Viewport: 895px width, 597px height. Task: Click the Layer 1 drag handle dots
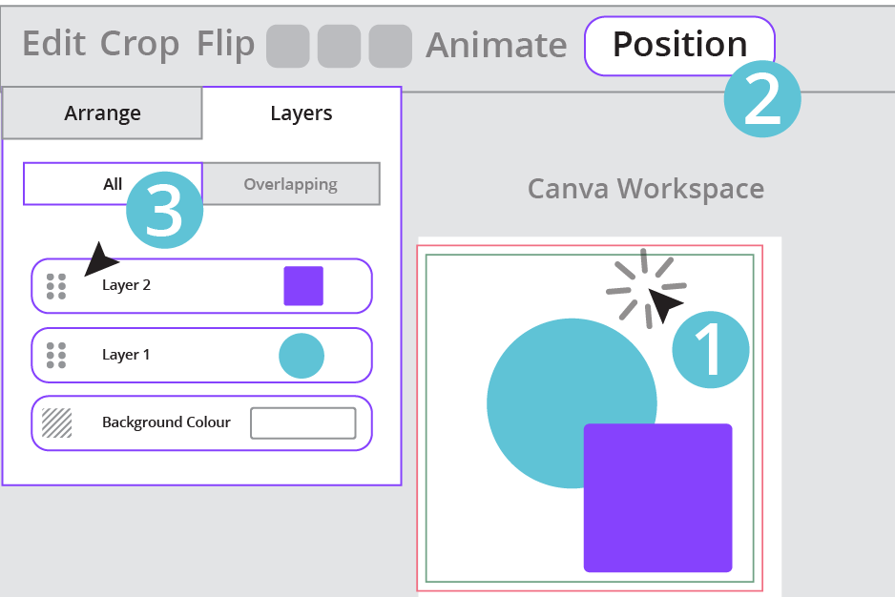tap(56, 355)
